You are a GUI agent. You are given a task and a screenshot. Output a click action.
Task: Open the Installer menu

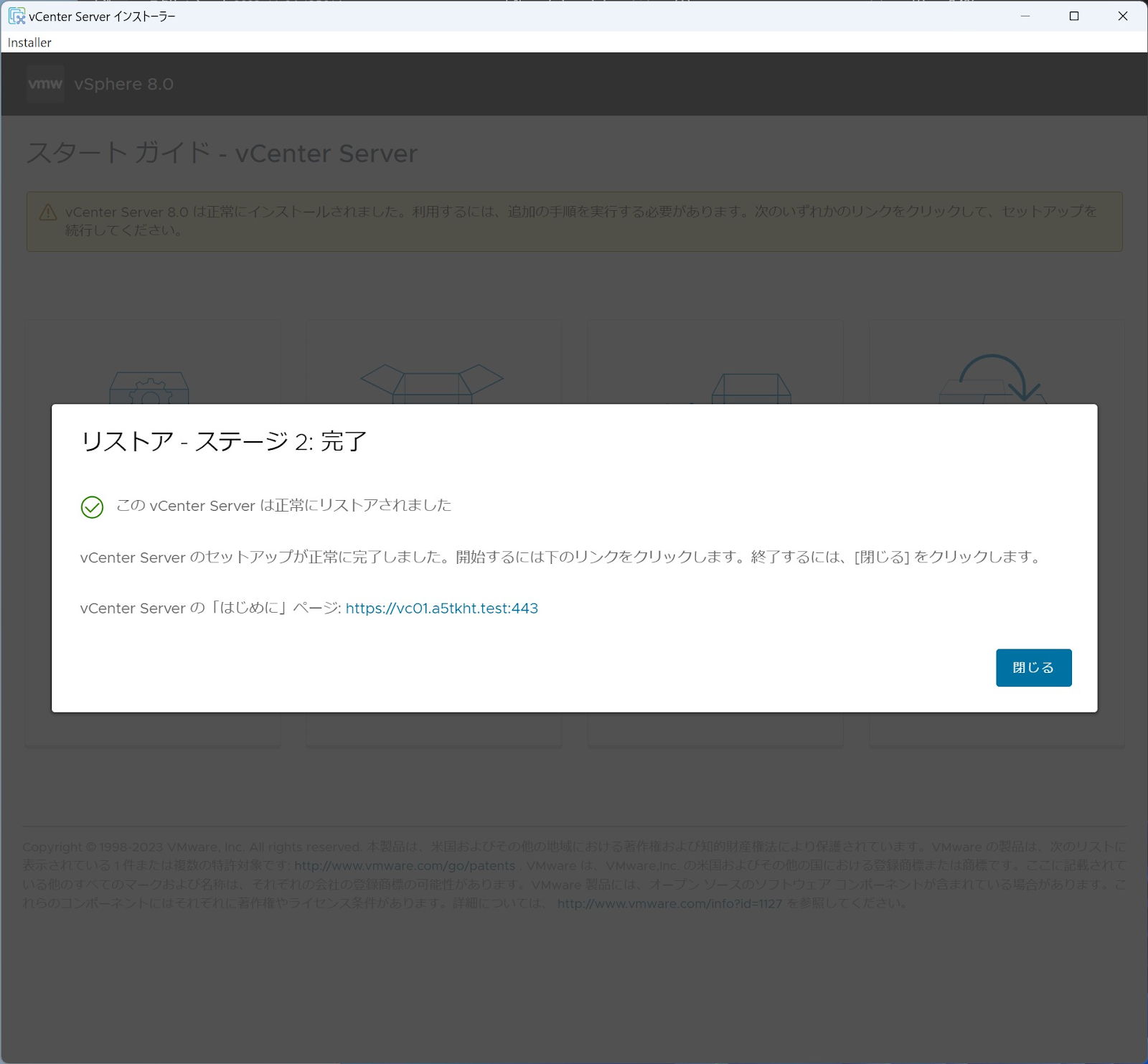(x=29, y=42)
